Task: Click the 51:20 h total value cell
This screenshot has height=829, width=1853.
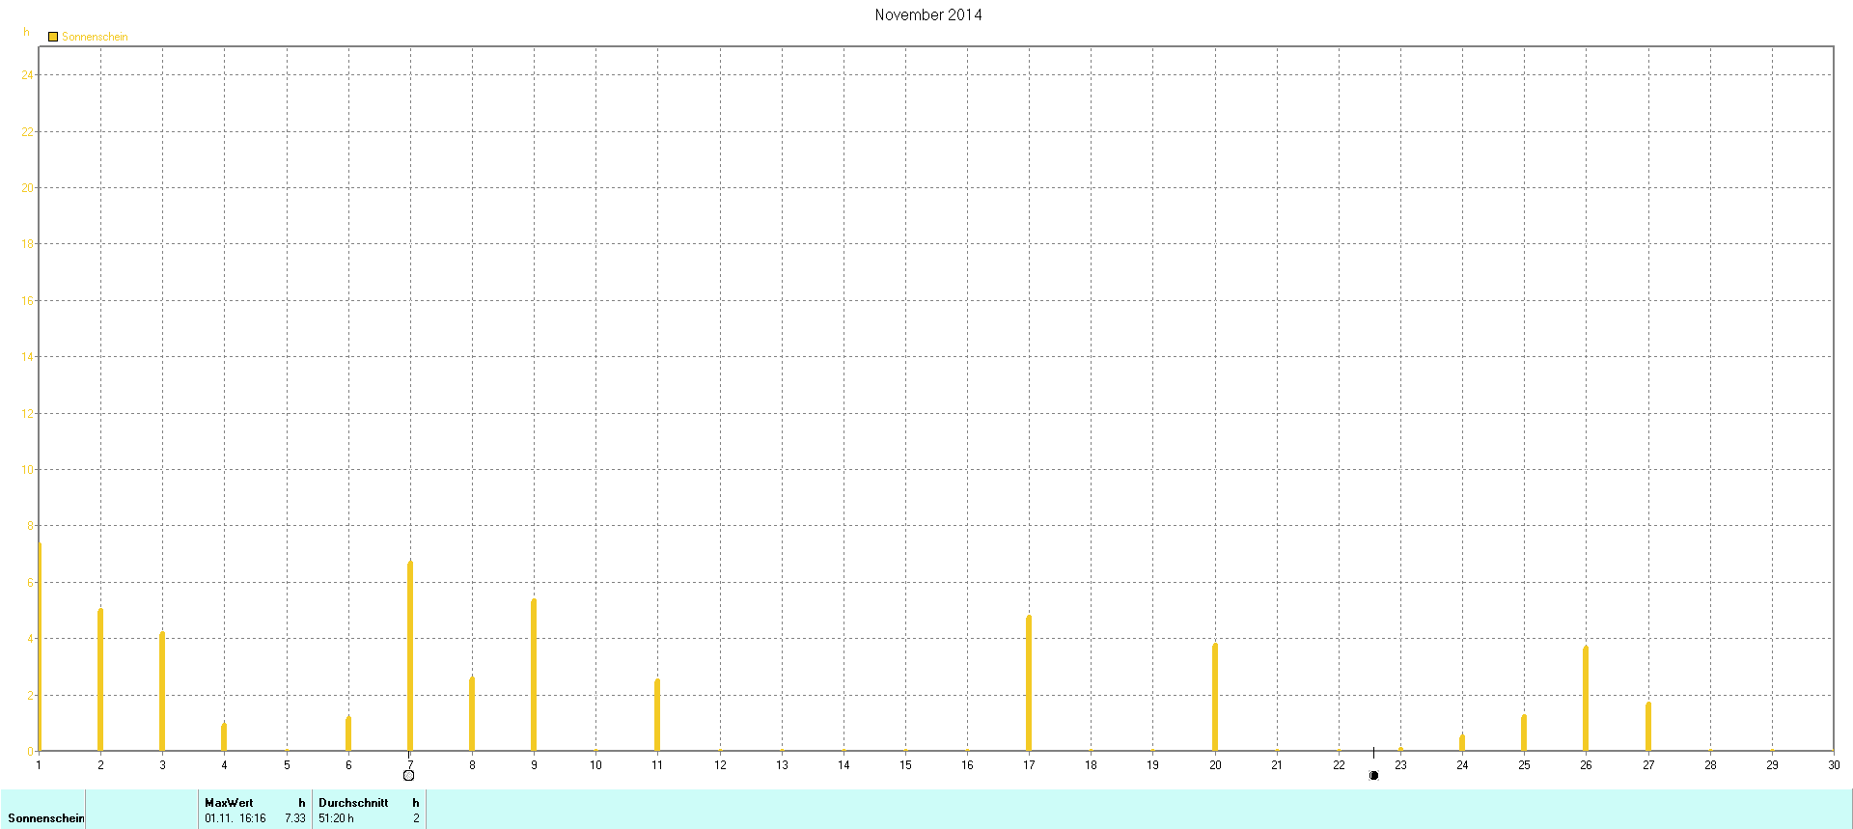Action: tap(336, 818)
